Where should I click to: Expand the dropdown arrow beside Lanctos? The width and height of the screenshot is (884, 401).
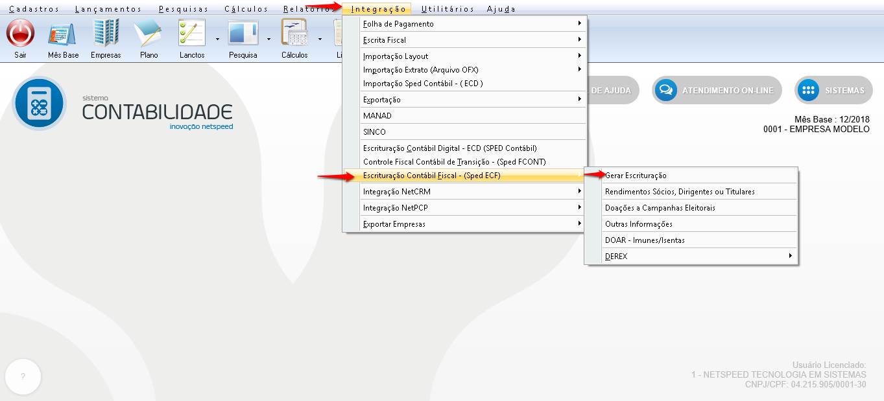coord(217,39)
